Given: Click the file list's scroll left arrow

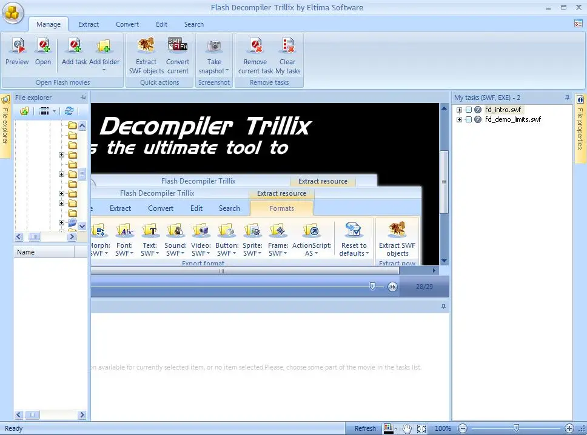Looking at the screenshot, I should (19, 414).
